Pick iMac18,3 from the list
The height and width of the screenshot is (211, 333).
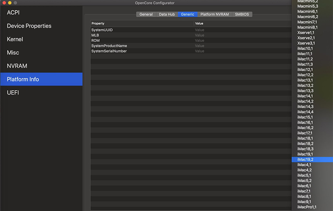click(x=312, y=149)
